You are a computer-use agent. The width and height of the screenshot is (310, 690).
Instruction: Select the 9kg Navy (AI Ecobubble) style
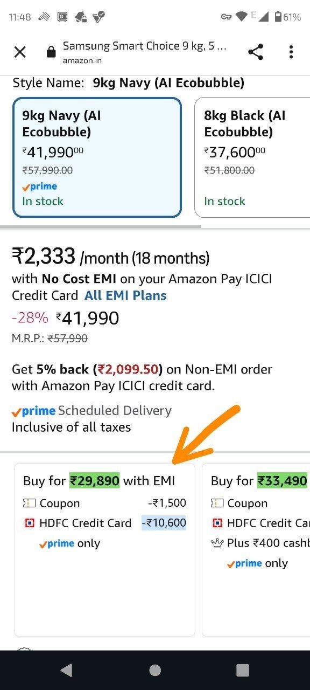(x=97, y=157)
